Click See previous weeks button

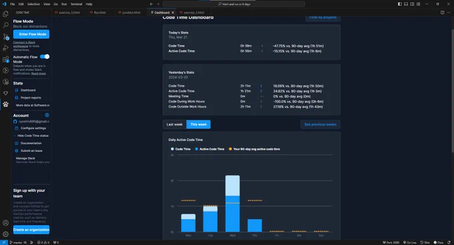(320, 124)
